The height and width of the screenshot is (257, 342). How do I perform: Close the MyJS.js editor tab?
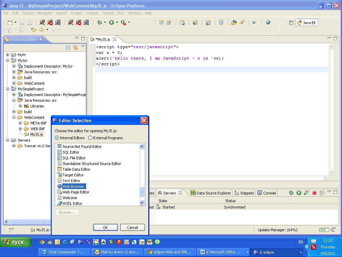(115, 39)
